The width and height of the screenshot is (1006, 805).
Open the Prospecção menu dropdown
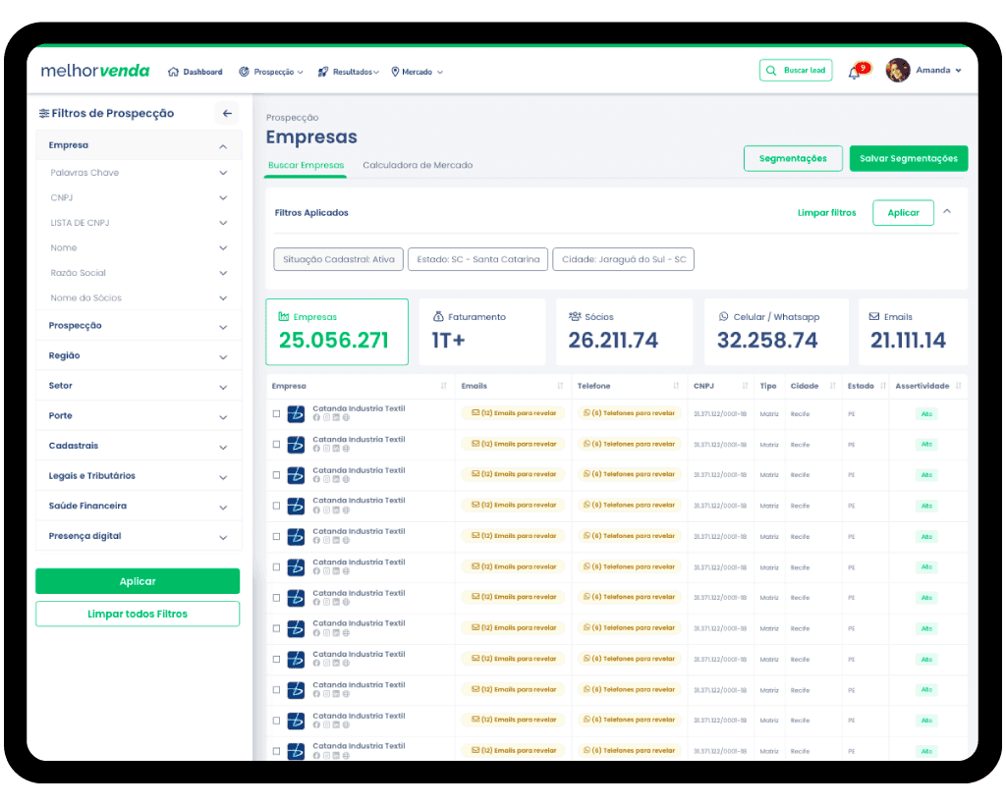coord(271,72)
